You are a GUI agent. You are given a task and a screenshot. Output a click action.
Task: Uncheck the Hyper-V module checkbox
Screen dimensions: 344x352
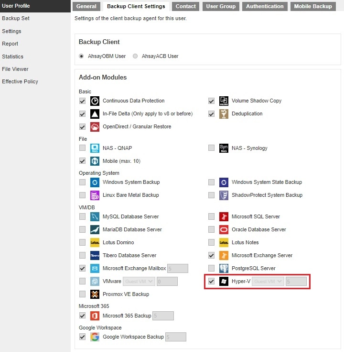(x=211, y=281)
